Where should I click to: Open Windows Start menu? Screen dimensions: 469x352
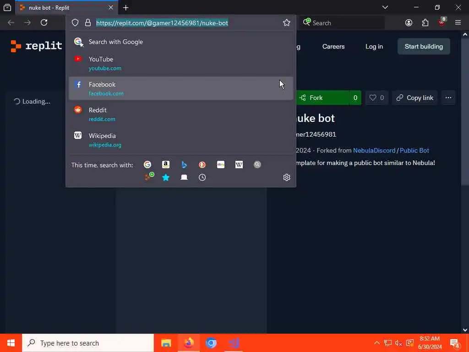11,343
